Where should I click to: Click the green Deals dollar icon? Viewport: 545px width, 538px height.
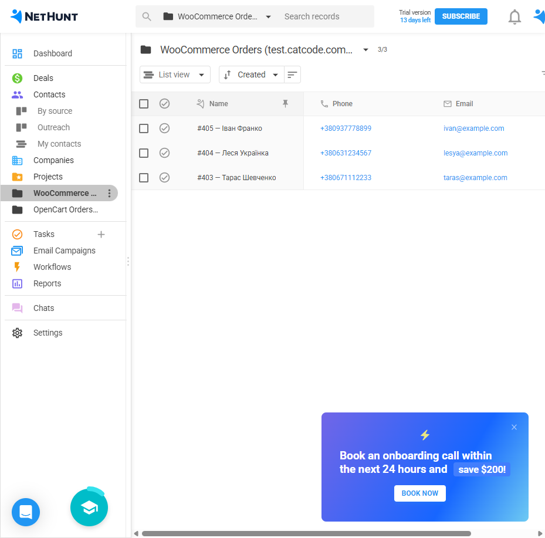point(17,78)
